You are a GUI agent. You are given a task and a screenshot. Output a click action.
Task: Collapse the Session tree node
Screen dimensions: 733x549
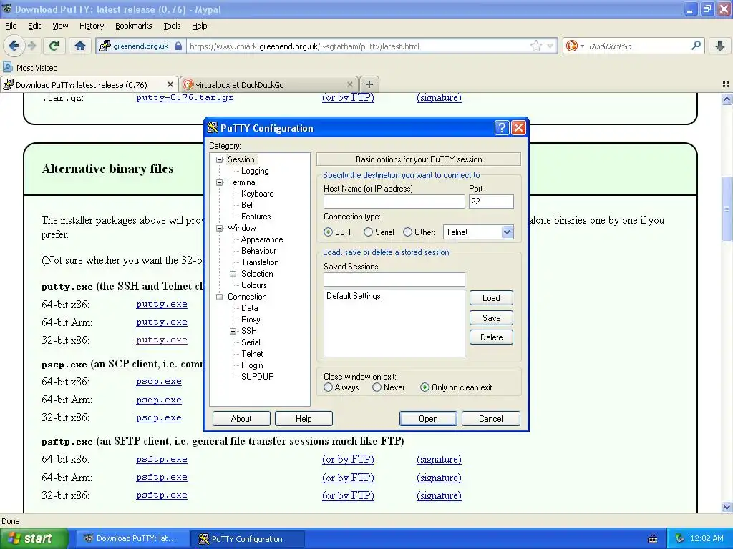(219, 159)
